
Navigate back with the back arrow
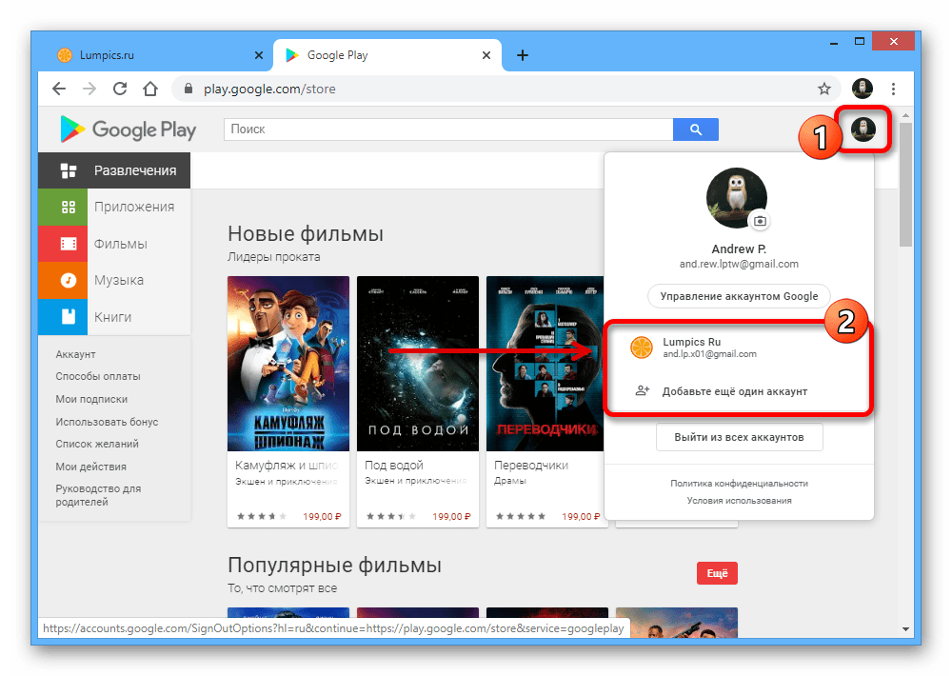coord(59,89)
